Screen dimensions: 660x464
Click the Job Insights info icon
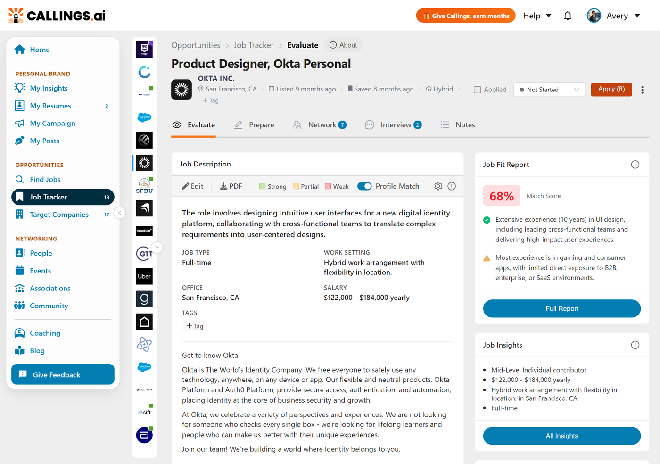pos(635,345)
